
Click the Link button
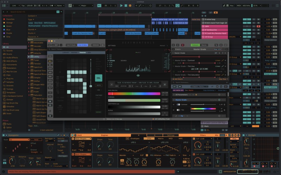[x=14, y=6]
